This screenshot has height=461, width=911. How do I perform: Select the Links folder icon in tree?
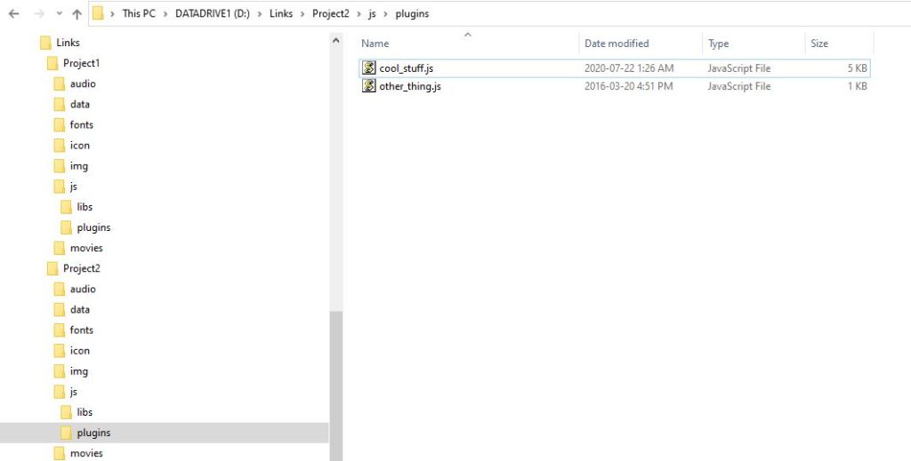point(45,43)
